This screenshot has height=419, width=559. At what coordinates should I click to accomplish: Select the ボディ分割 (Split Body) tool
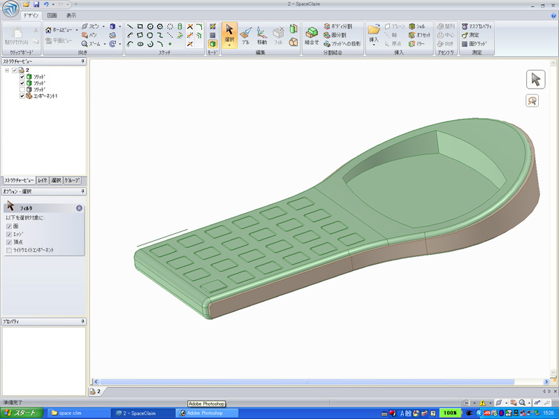[338, 26]
